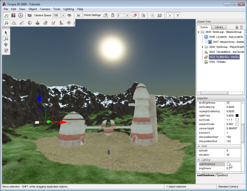Image resolution: width=247 pixels, height=191 pixels.
Task: Collapse the SimGroup MissionGroup node
Action: click(x=198, y=32)
